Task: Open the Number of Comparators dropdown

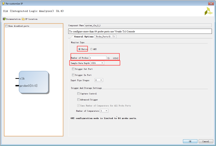Action: click(104, 111)
